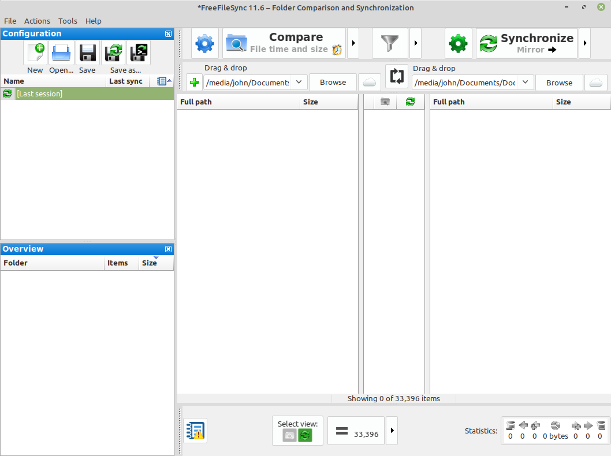Click 'Showing 0 of 33,396 items' status text
Screen dimensions: 611x456
pos(393,398)
